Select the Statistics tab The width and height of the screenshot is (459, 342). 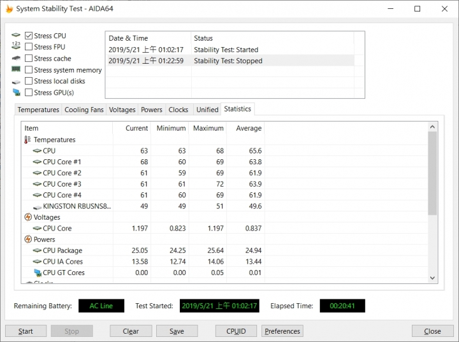[237, 109]
